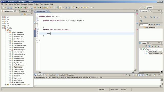Collapse the Youtube project node

point(3,28)
